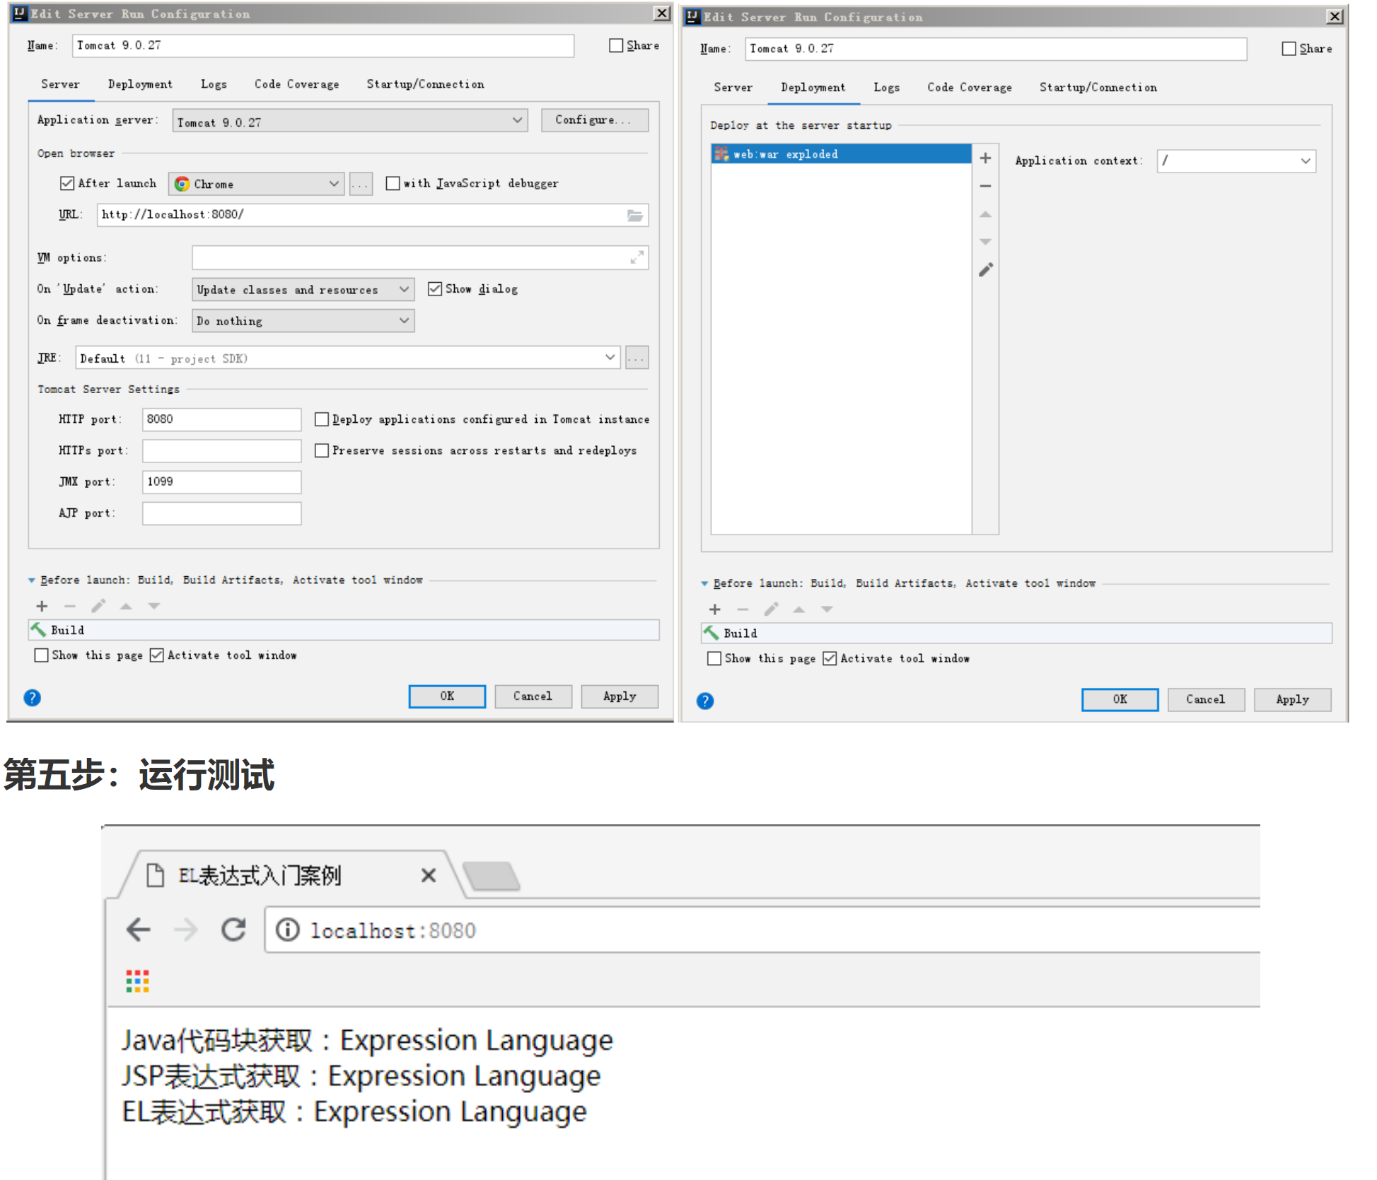
Task: Select web:war exploded artifact
Action: 841,154
